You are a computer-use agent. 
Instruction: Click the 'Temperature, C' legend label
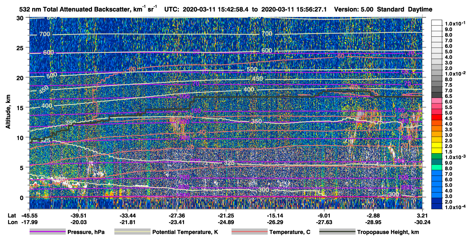[x=290, y=232]
